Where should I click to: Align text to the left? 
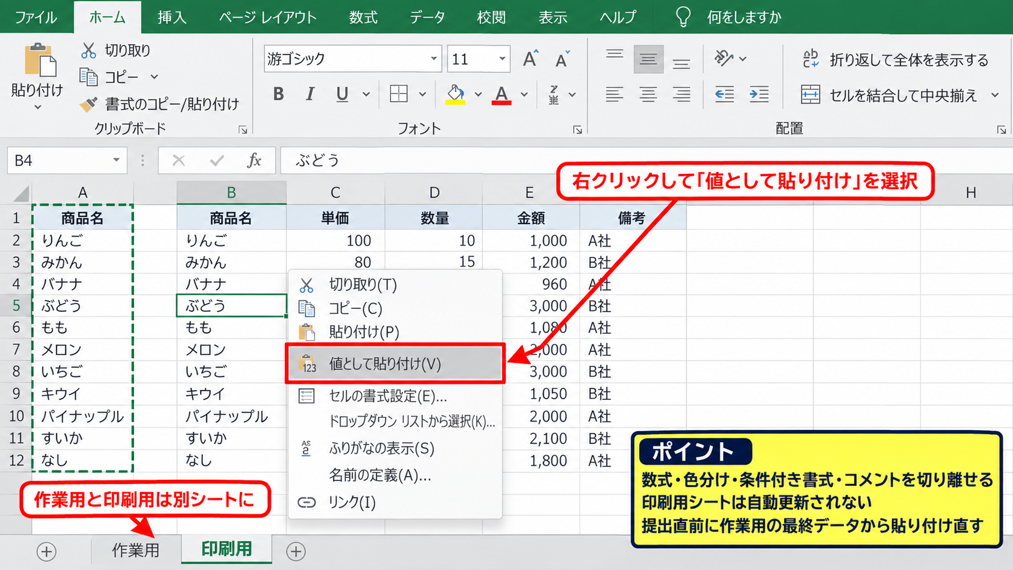pos(614,94)
